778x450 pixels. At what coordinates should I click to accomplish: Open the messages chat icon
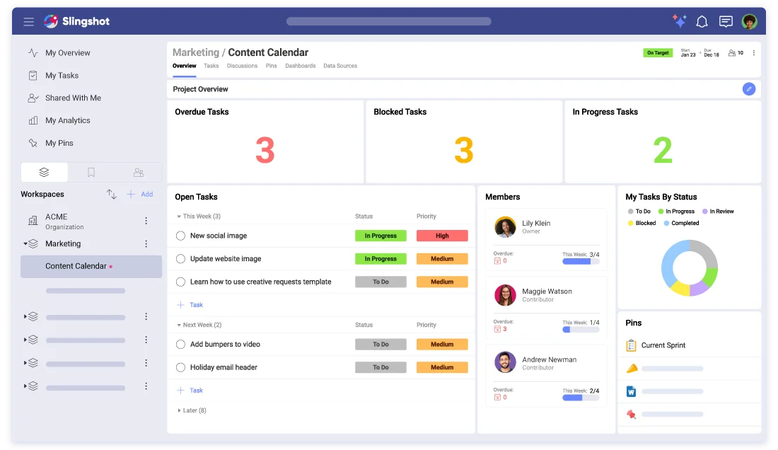pos(726,21)
